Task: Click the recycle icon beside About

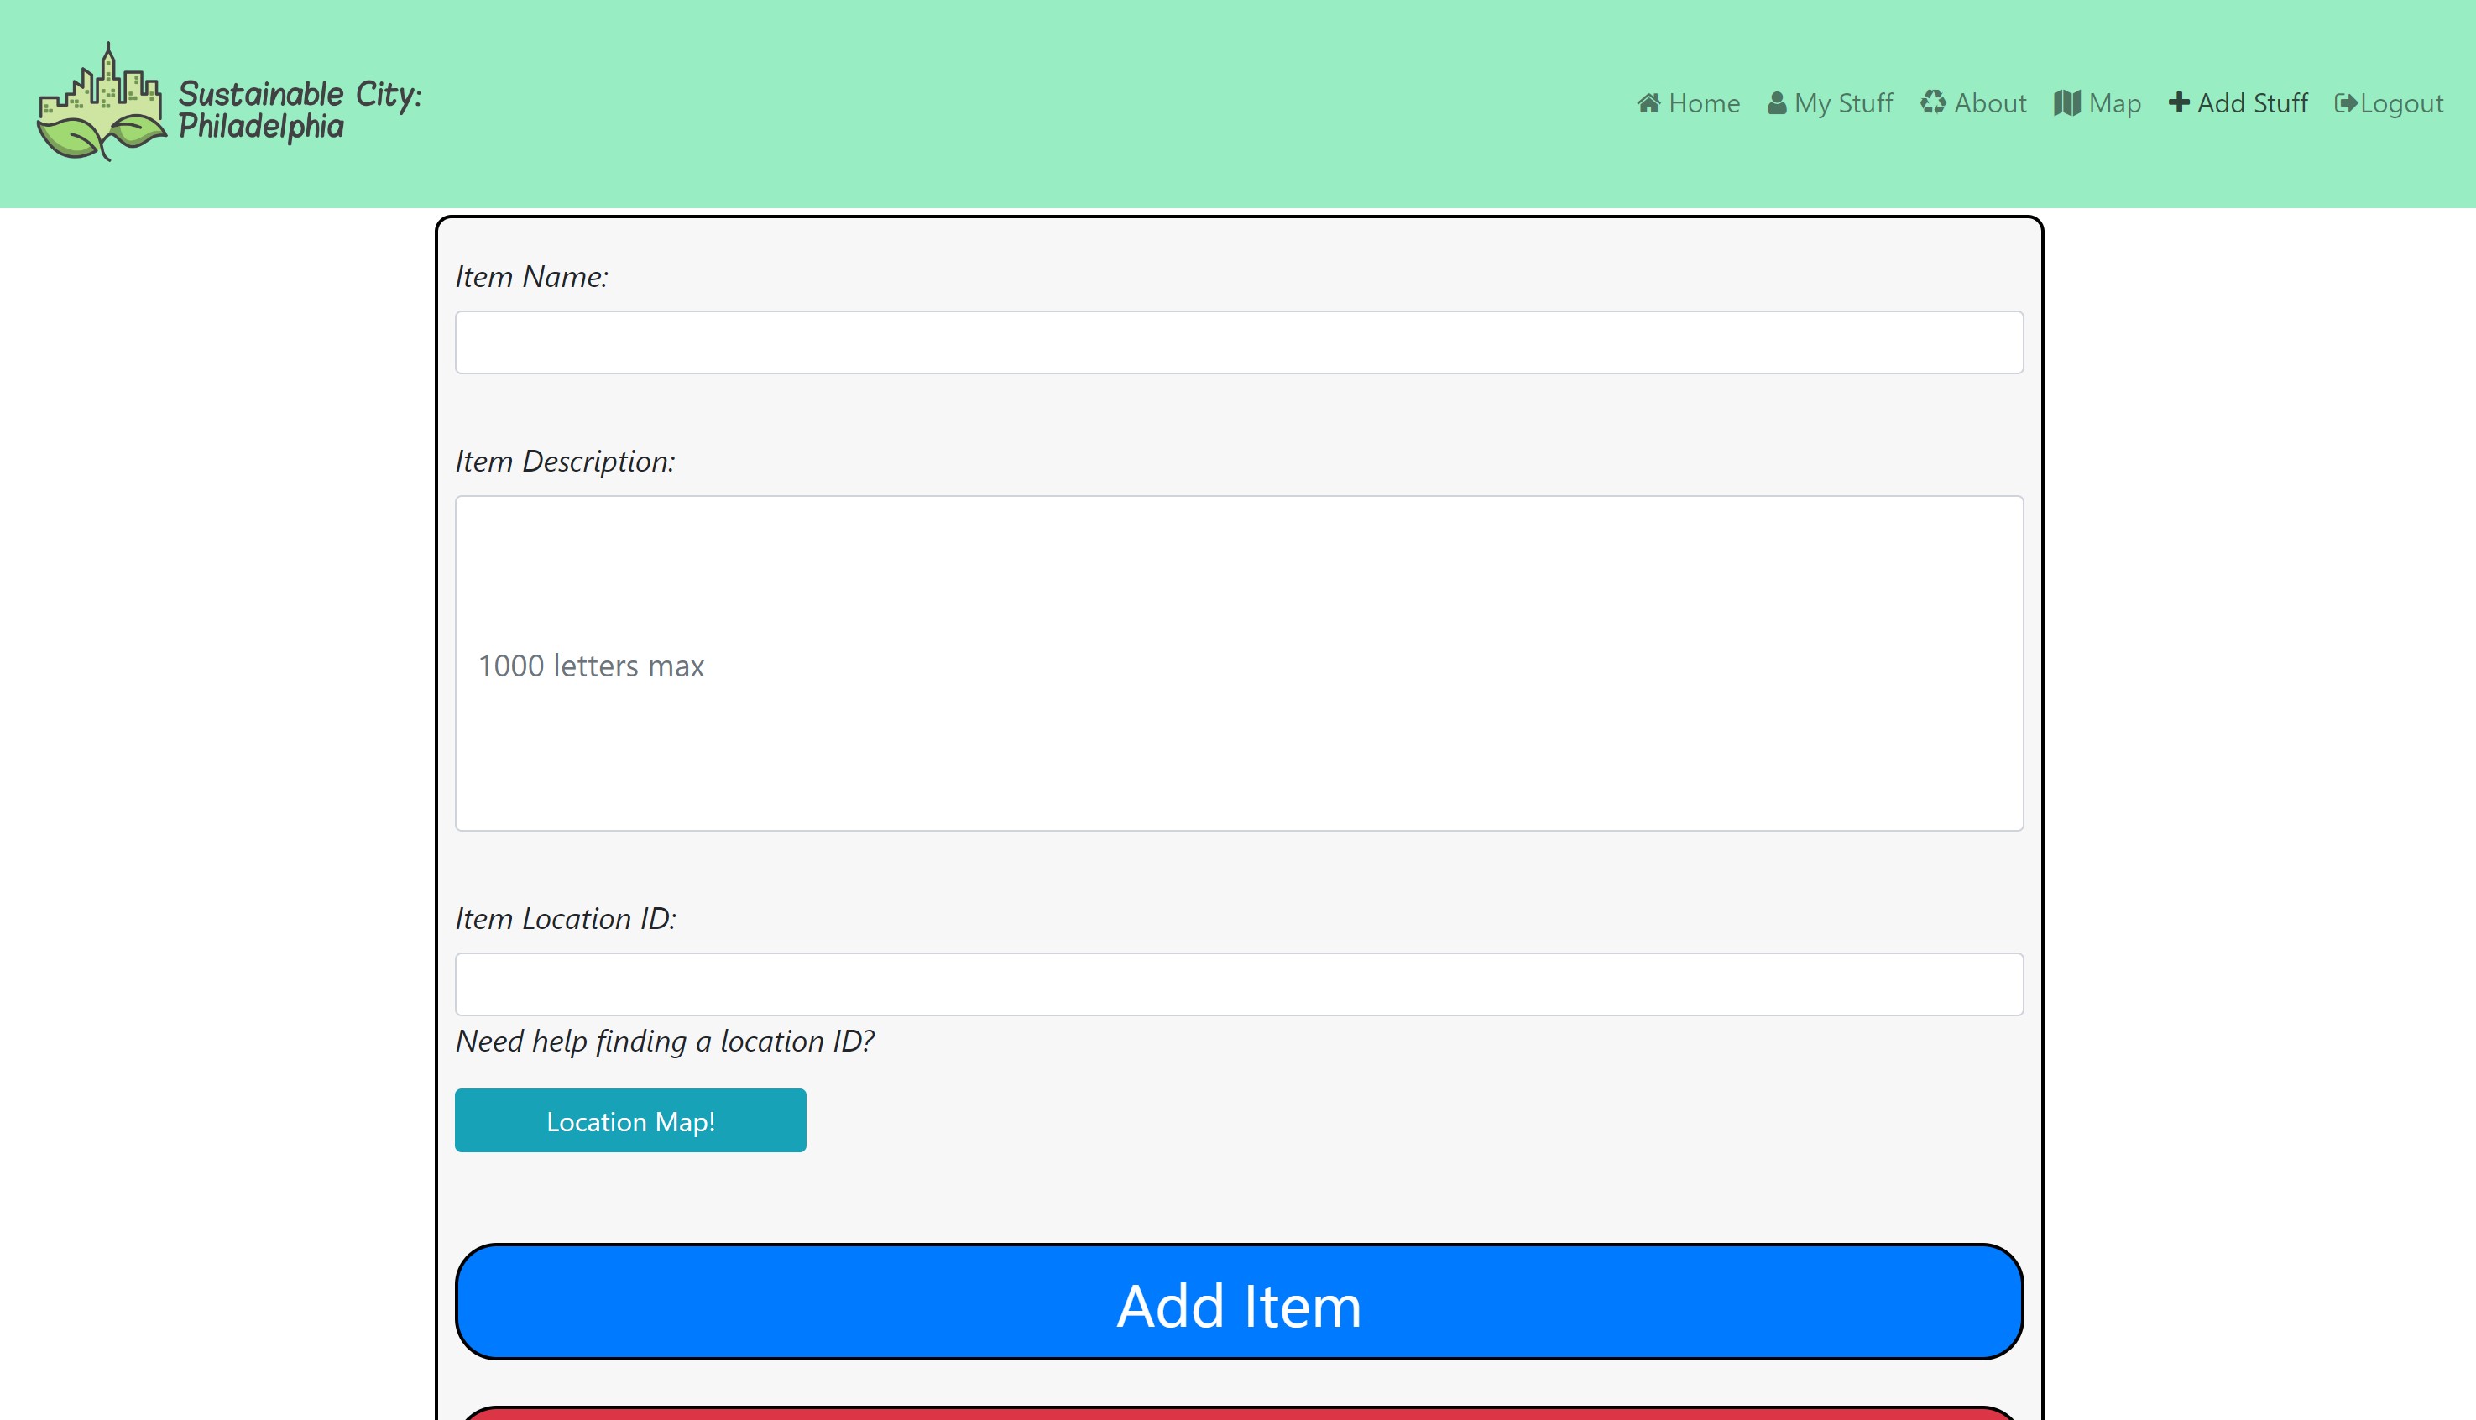Action: click(1933, 102)
